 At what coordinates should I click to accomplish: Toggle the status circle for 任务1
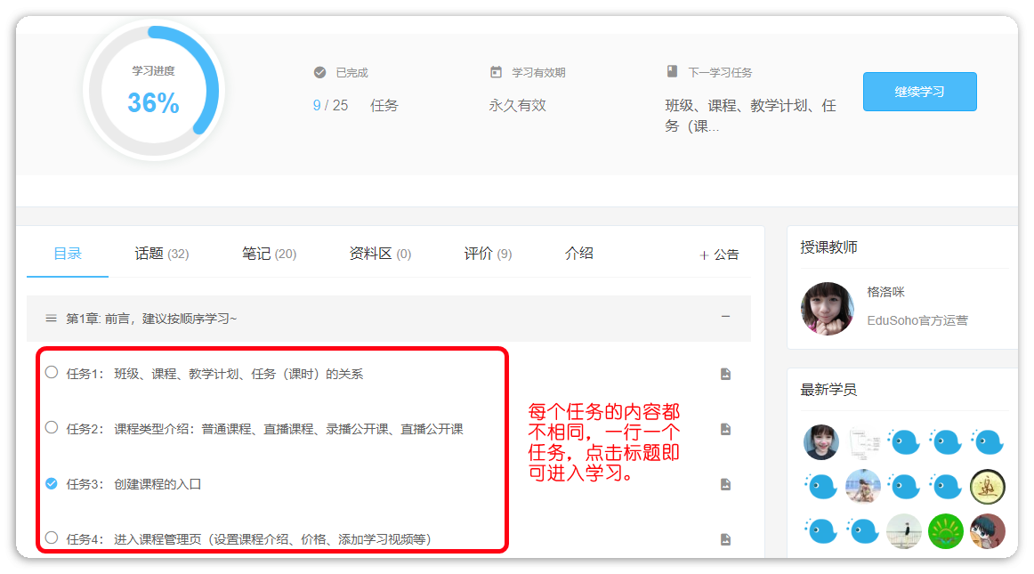coord(52,373)
